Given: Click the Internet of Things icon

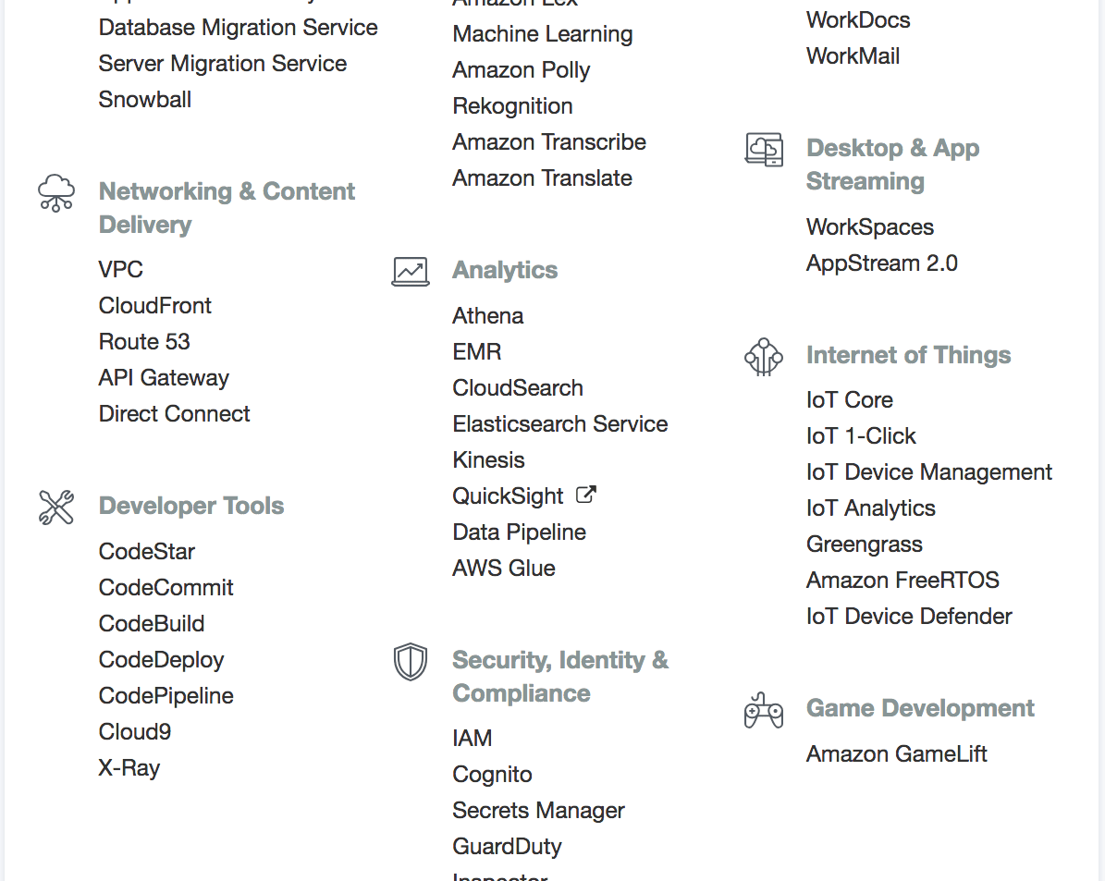Looking at the screenshot, I should (764, 357).
